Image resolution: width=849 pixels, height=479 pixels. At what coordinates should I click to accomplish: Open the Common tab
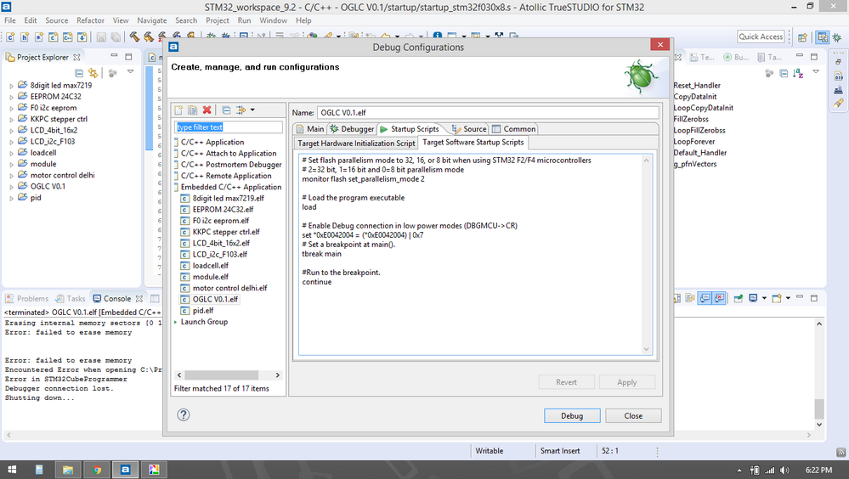point(514,129)
